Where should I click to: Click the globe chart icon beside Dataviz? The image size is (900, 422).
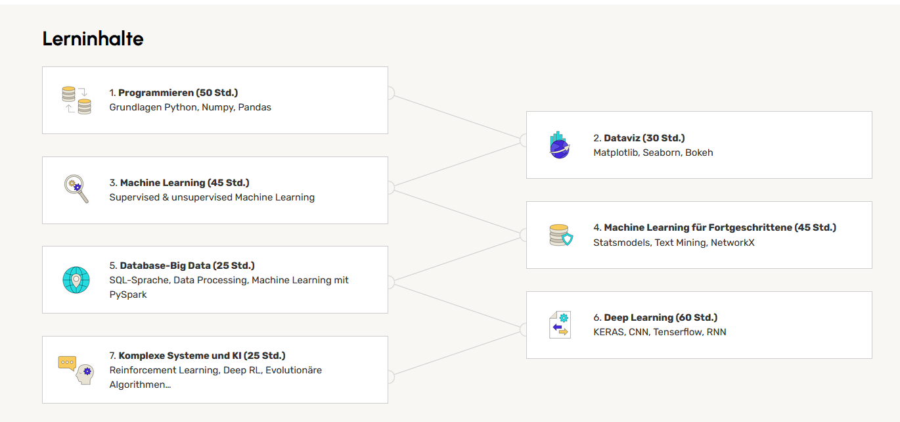pyautogui.click(x=560, y=145)
